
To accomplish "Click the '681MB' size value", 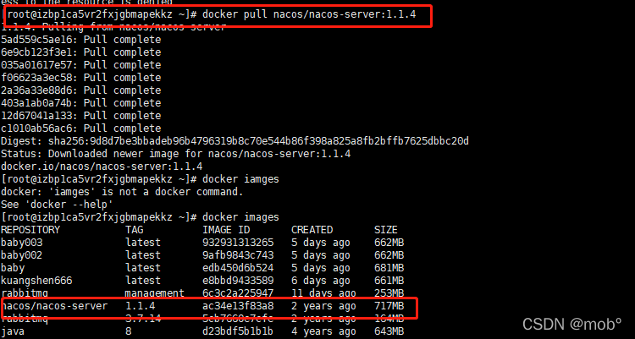I will pyautogui.click(x=389, y=268).
